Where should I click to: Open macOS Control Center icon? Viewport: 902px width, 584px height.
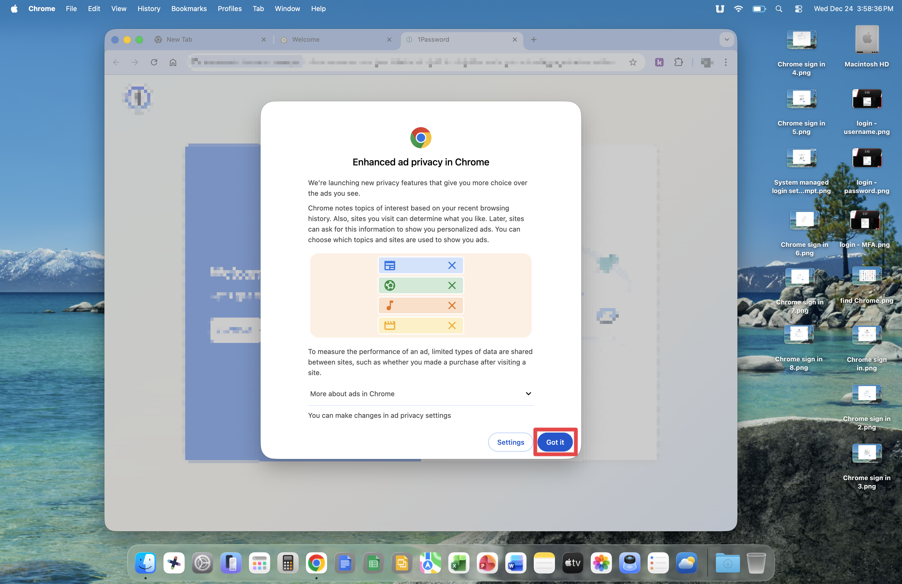[x=798, y=8]
